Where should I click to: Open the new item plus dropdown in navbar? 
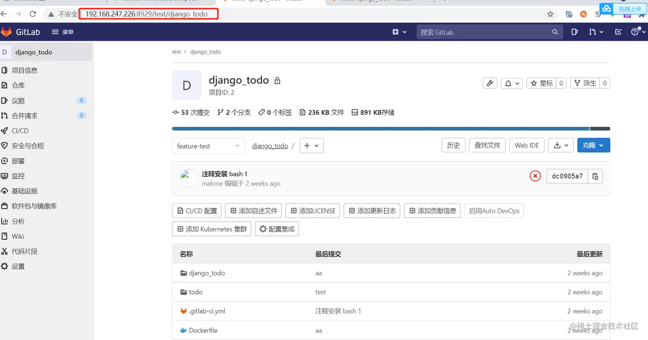tap(399, 32)
